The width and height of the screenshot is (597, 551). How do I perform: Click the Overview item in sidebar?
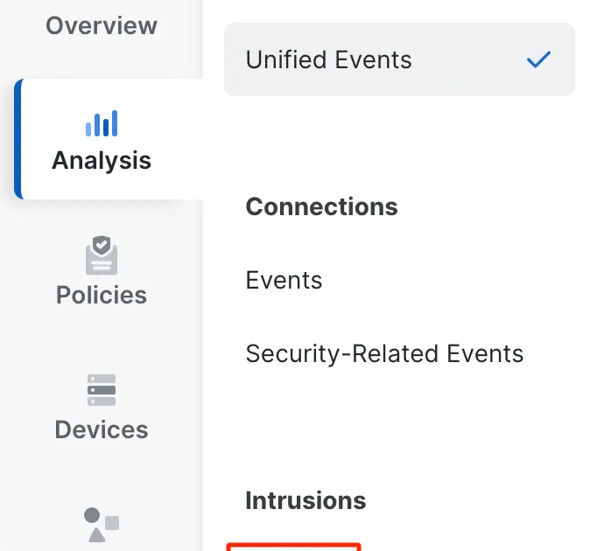(102, 25)
